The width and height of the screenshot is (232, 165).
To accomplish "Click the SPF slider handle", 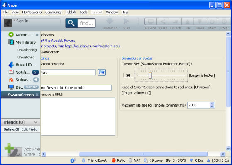I will (150, 75).
